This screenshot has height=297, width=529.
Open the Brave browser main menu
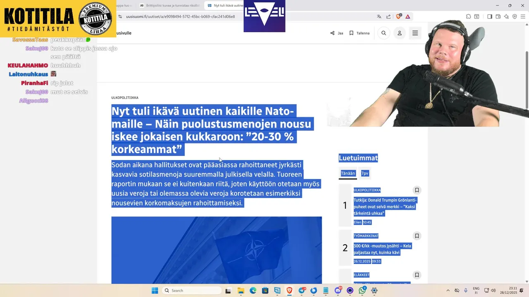tap(523, 16)
